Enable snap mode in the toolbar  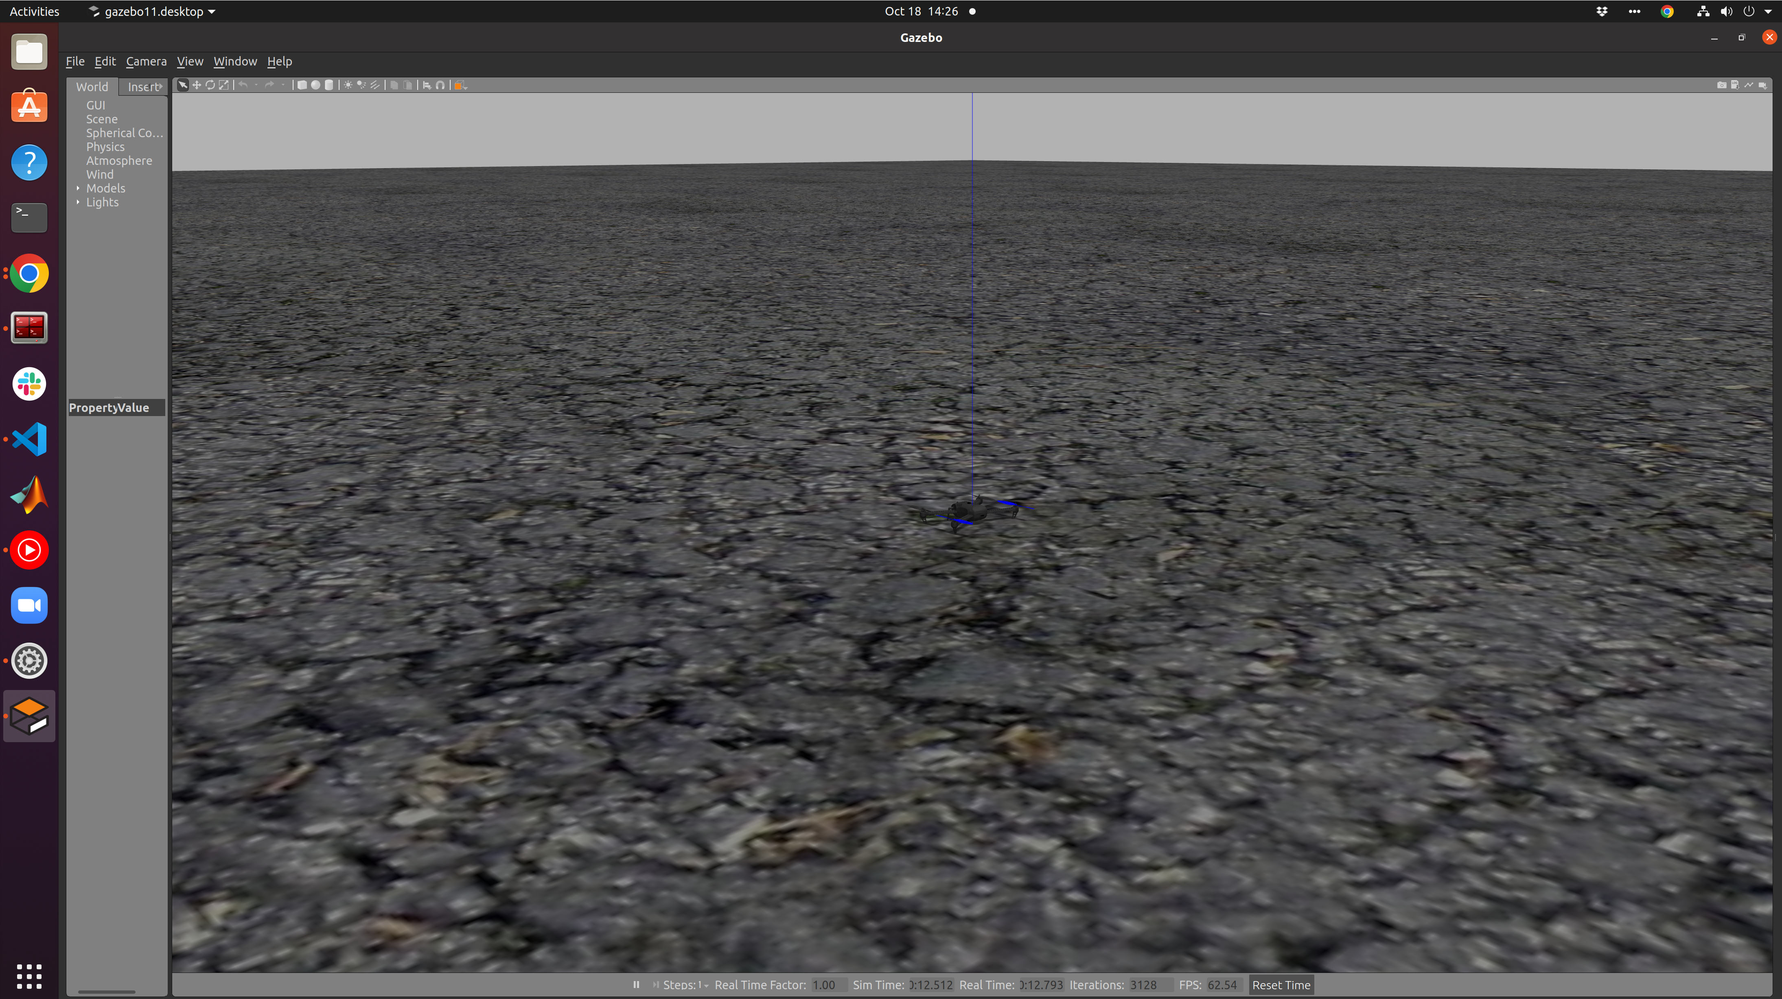tap(441, 84)
